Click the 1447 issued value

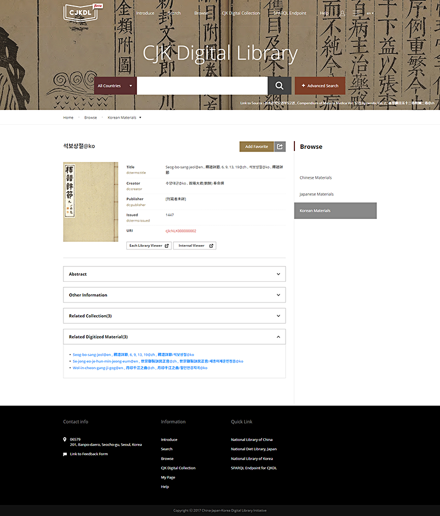click(x=170, y=215)
